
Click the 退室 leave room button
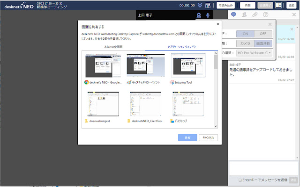pyautogui.click(x=291, y=5)
